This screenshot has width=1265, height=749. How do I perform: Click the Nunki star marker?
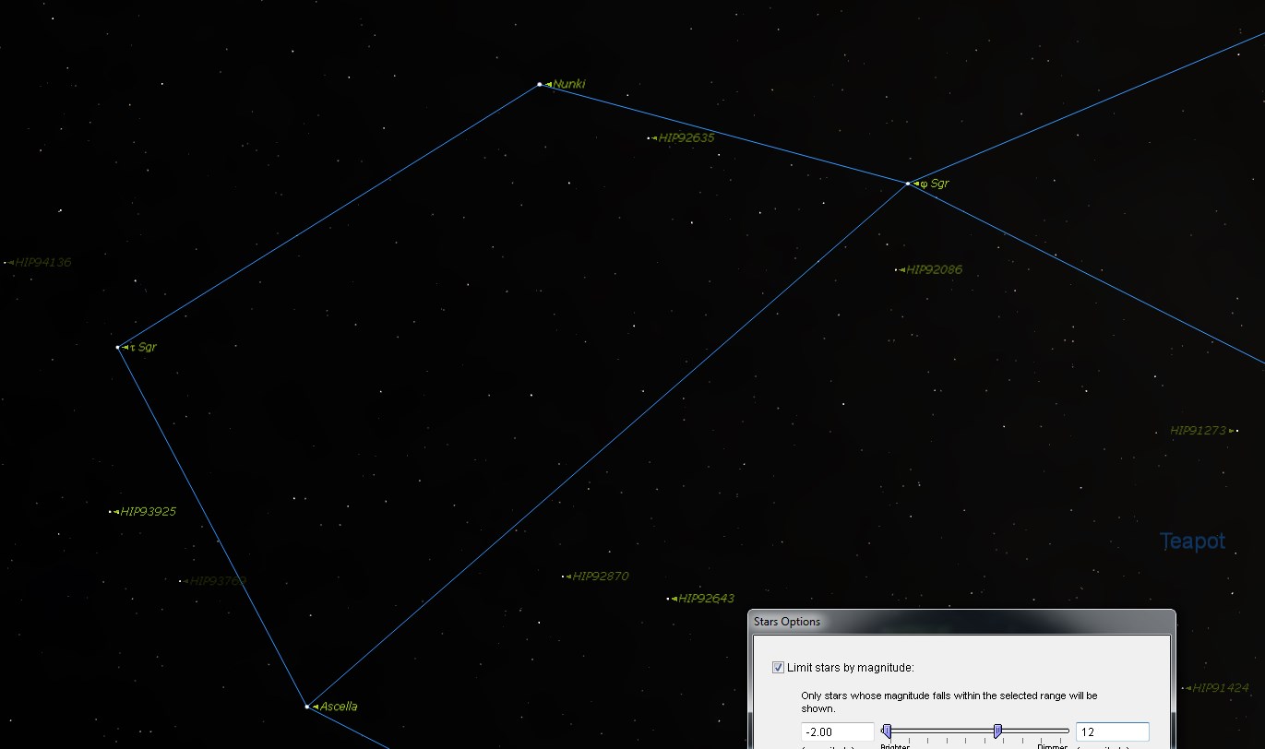coord(540,85)
